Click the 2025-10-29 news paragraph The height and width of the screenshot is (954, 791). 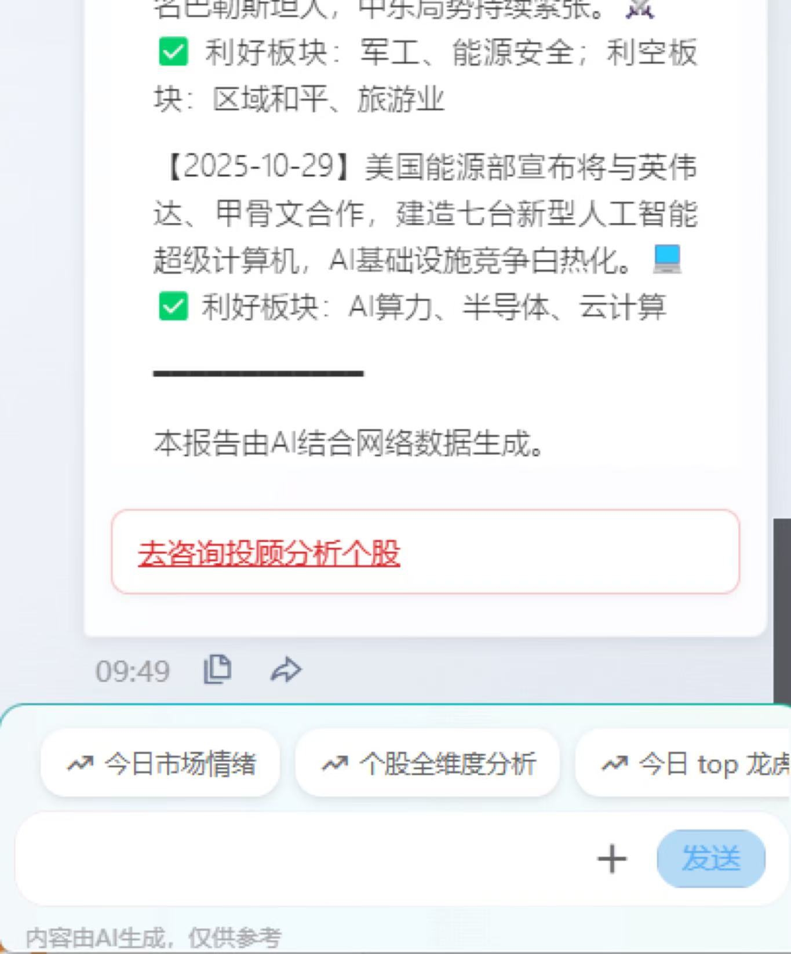[425, 213]
